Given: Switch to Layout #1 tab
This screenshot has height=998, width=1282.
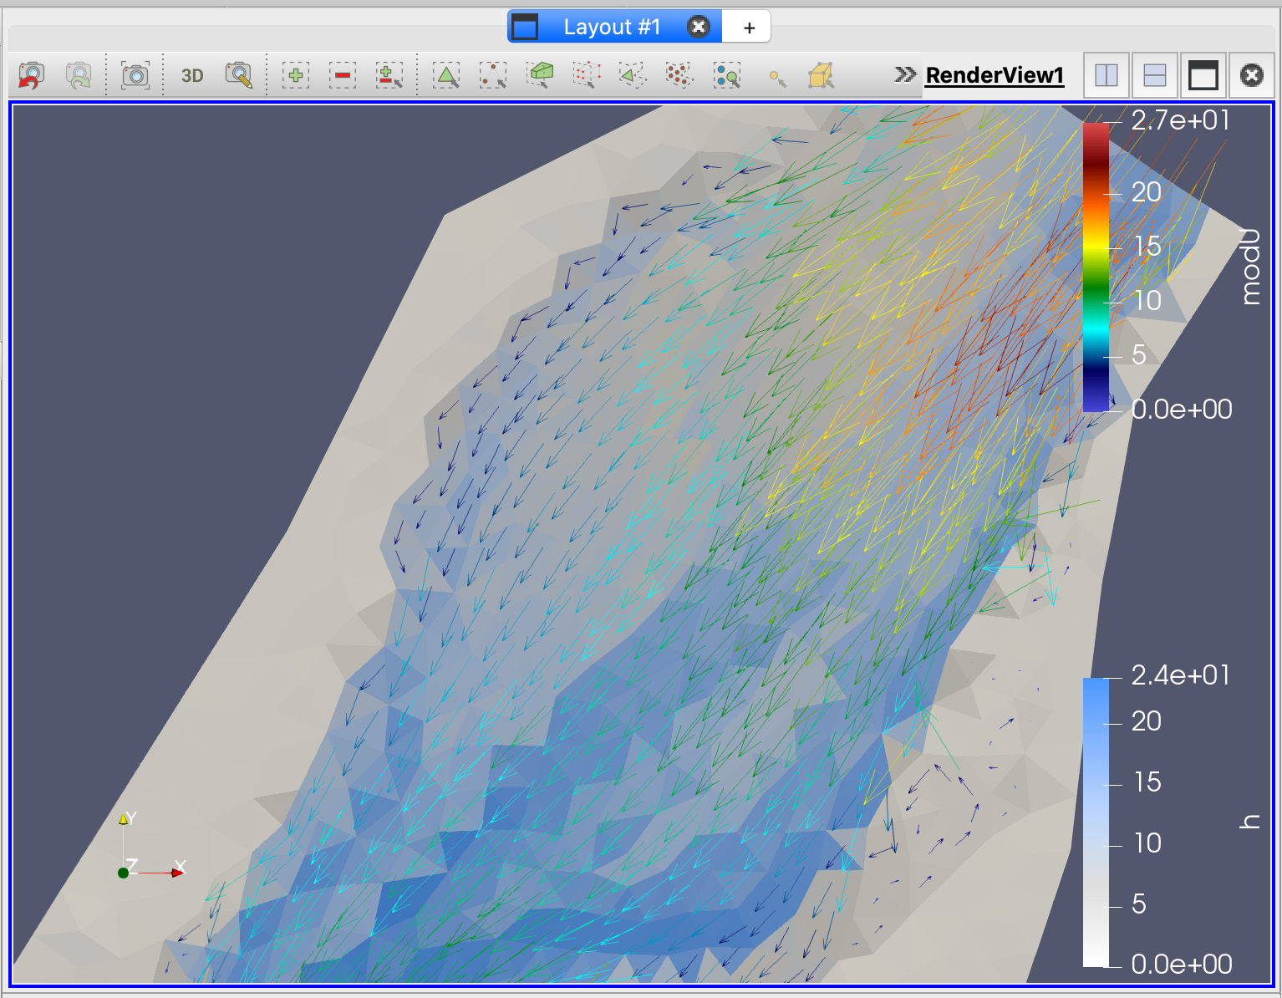Looking at the screenshot, I should 611,27.
